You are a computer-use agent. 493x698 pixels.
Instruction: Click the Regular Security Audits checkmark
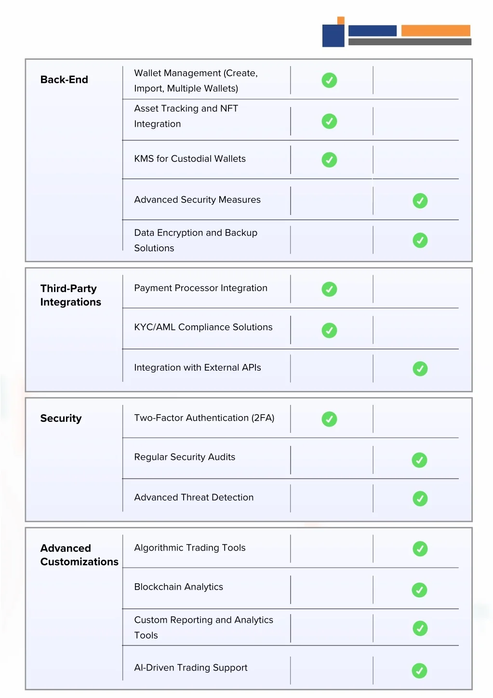click(419, 460)
